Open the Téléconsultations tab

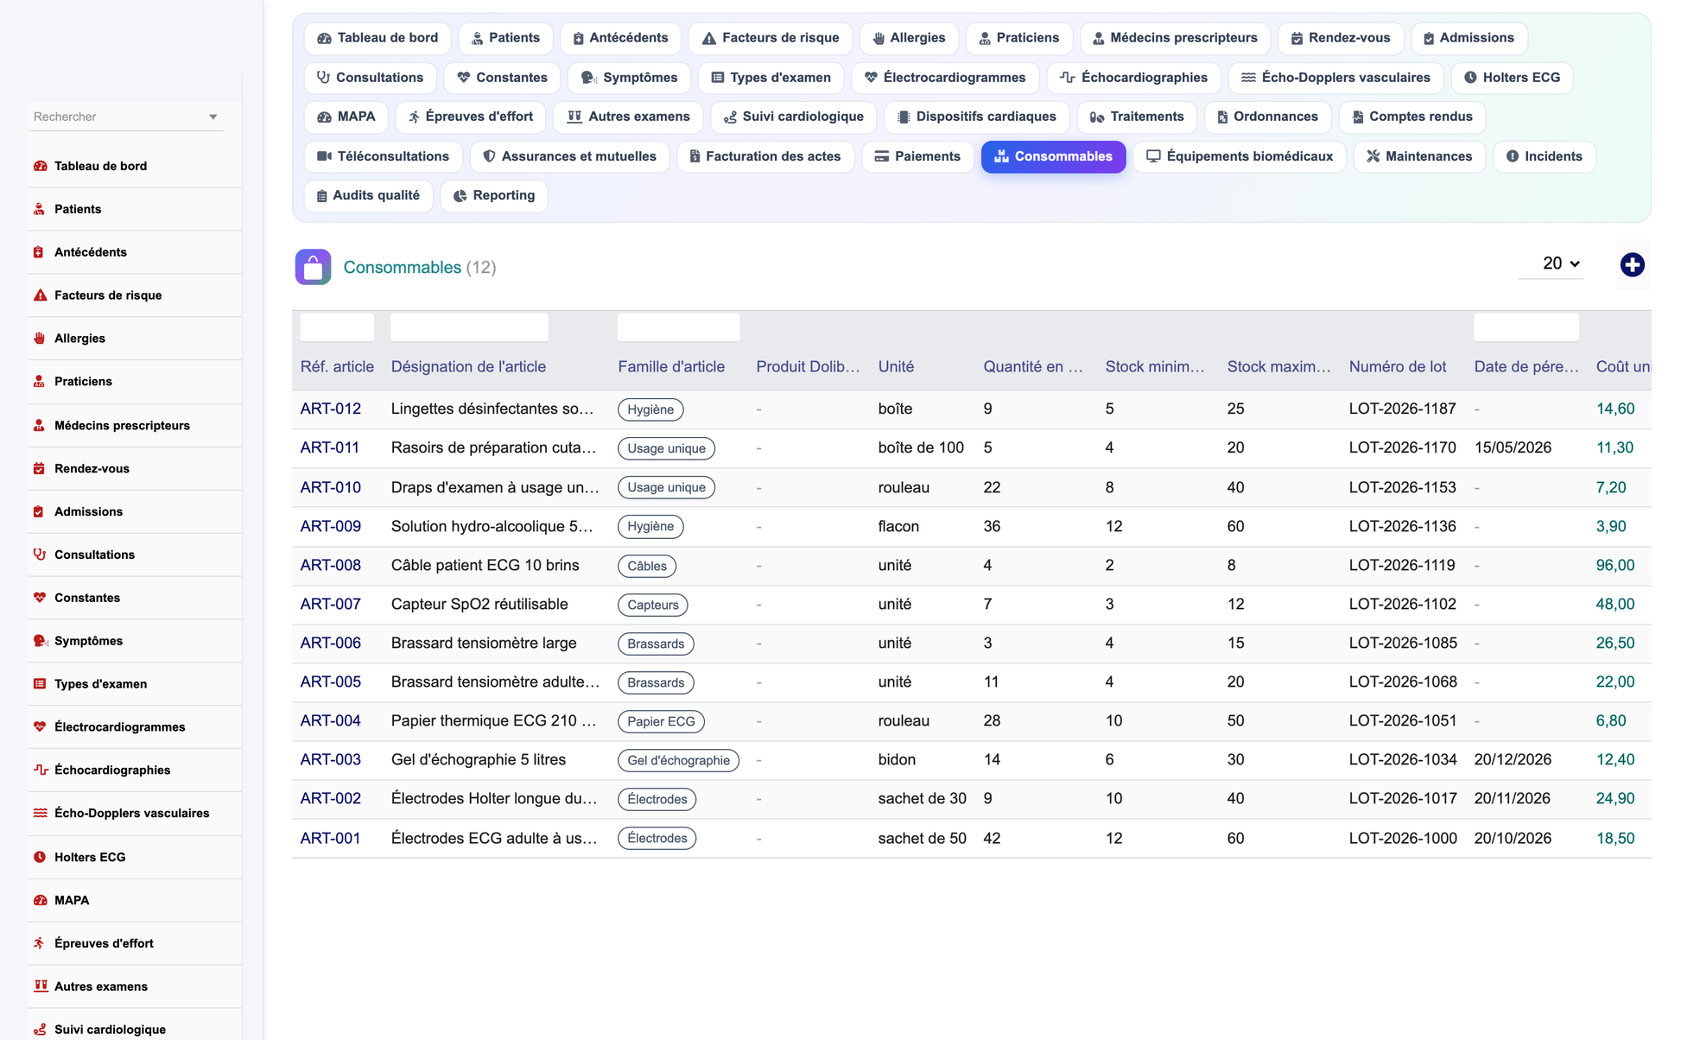click(383, 156)
